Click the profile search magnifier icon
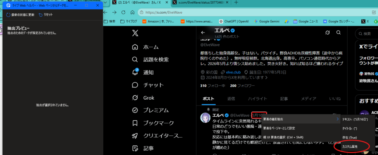This screenshot has width=378, height=155. [339, 32]
